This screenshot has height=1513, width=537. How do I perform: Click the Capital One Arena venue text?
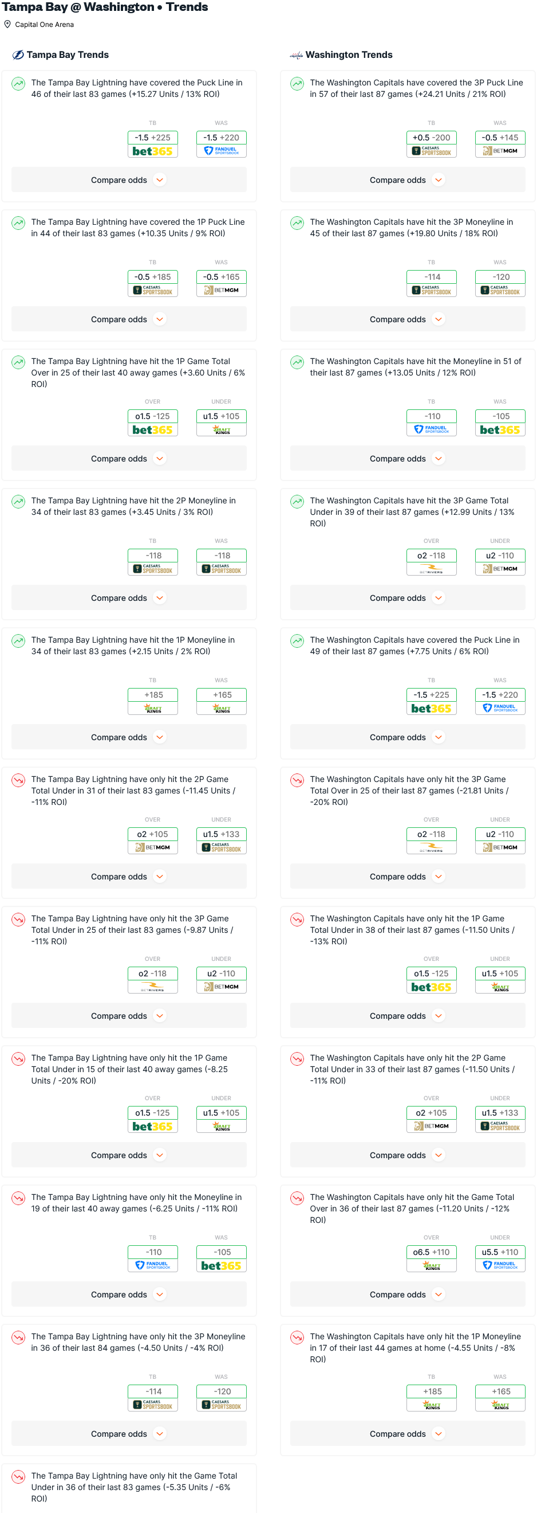click(45, 25)
